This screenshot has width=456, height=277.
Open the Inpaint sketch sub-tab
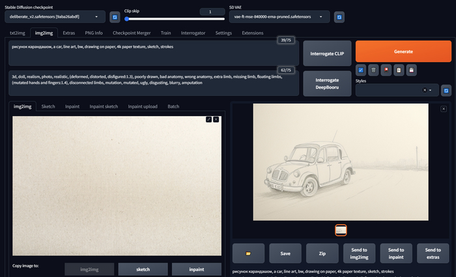click(x=104, y=106)
